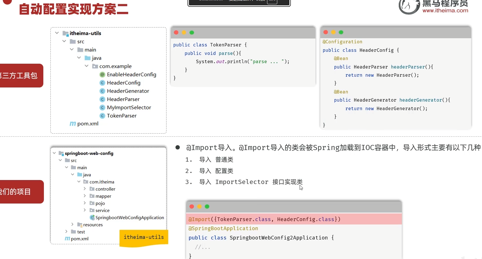Click yellow dot on @Import code window
482x259 pixels.
pos(199,207)
